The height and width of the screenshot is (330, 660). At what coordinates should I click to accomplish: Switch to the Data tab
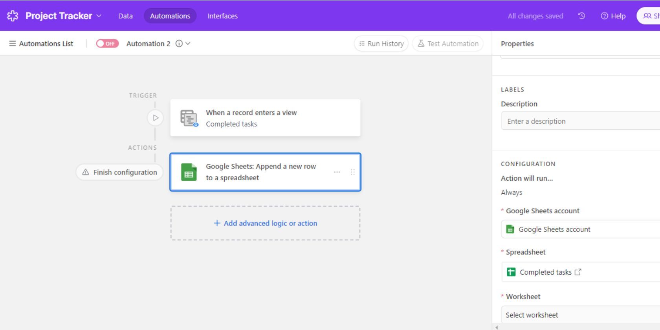click(125, 16)
